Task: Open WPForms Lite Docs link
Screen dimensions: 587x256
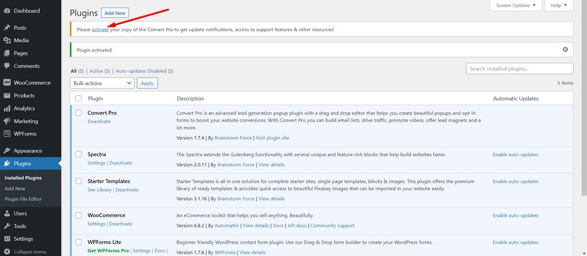Action: pyautogui.click(x=160, y=251)
